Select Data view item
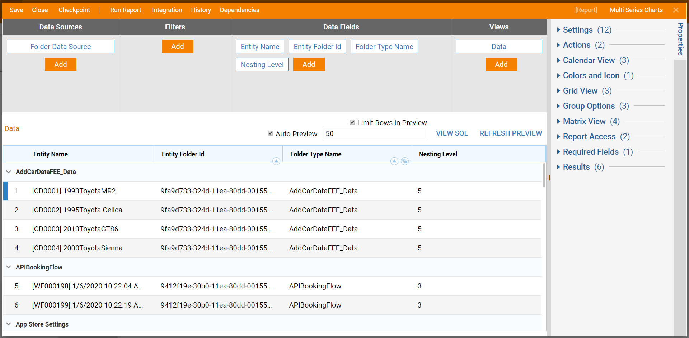 [x=499, y=47]
